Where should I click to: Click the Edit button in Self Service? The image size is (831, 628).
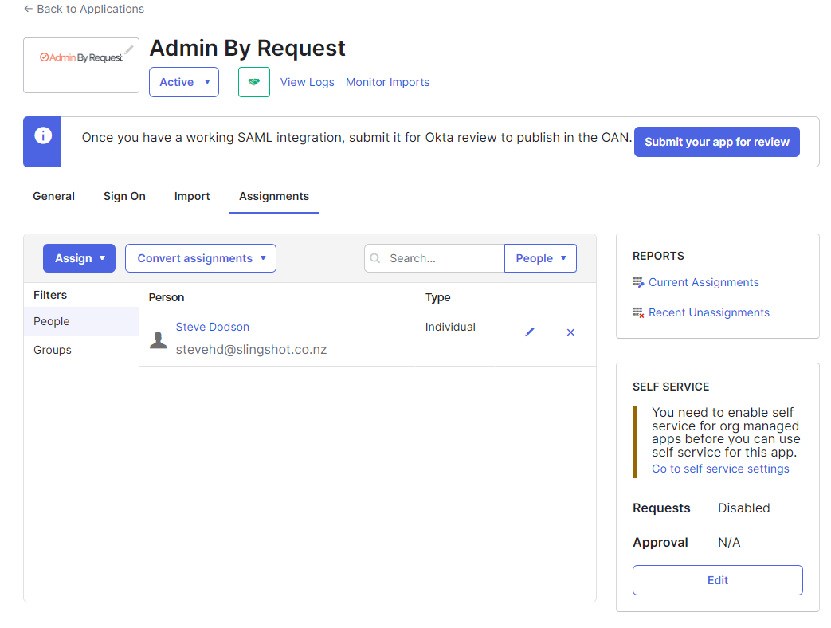[x=718, y=579]
